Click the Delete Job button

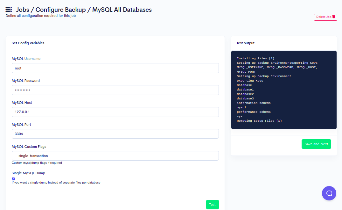coord(325,17)
